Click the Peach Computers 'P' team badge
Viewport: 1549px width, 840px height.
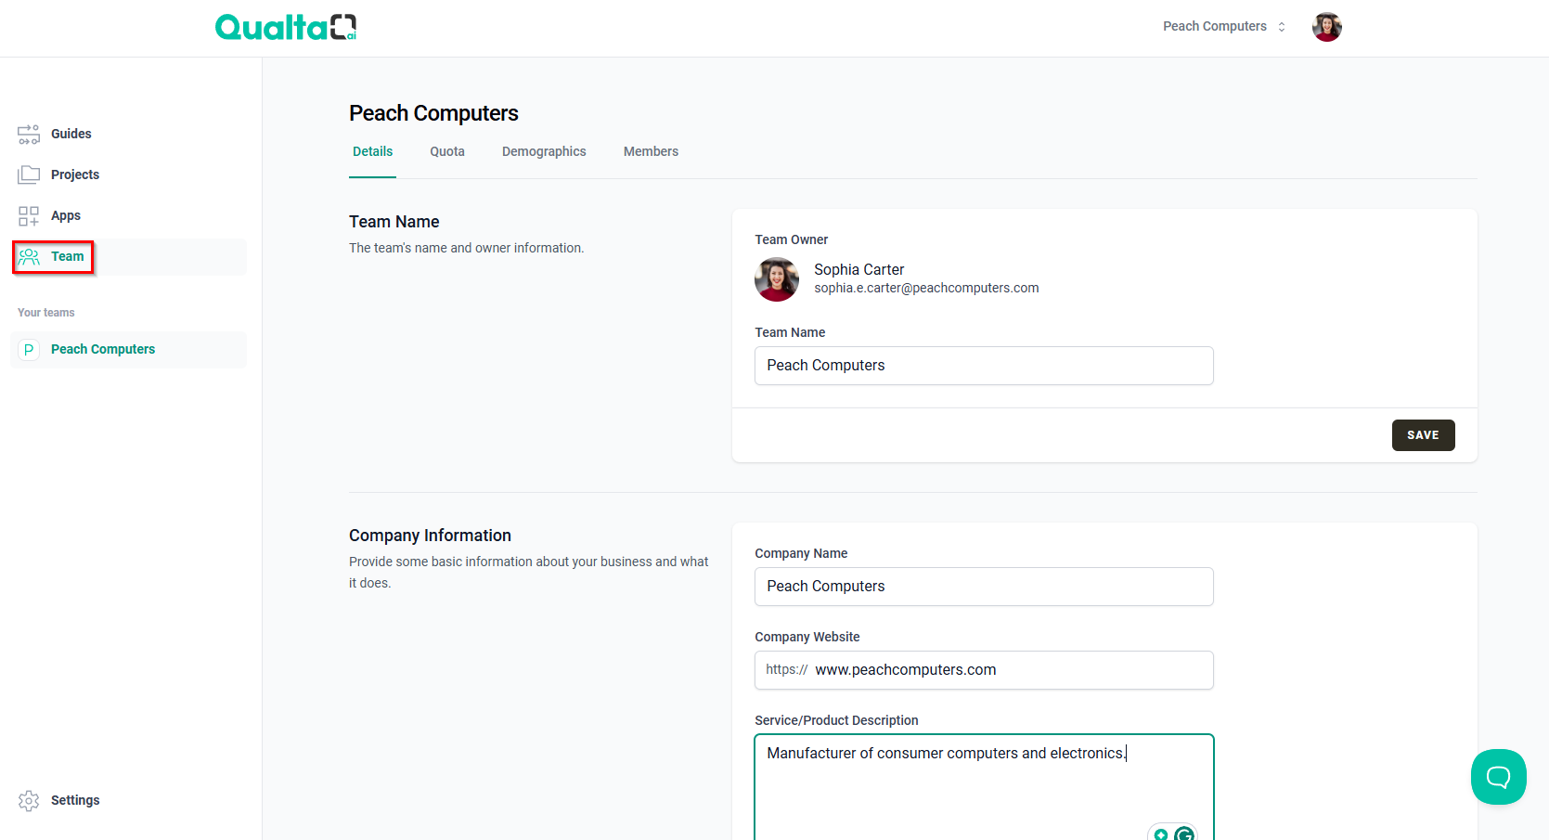pyautogui.click(x=29, y=350)
